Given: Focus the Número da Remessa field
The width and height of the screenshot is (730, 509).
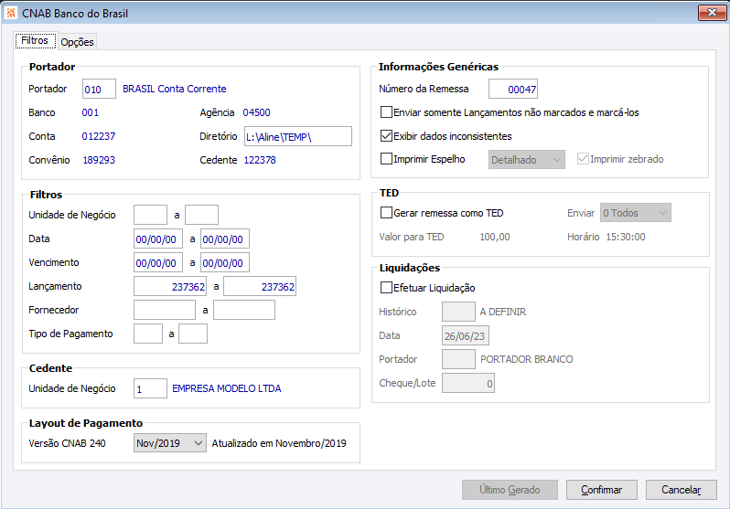Looking at the screenshot, I should click(x=512, y=90).
